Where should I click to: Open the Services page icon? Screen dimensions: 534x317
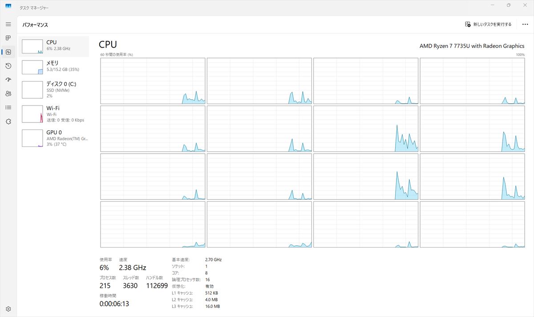point(8,121)
